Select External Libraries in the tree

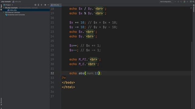click(x=13, y=12)
